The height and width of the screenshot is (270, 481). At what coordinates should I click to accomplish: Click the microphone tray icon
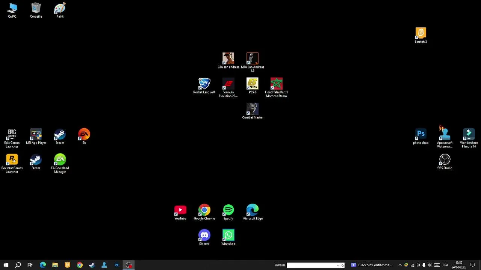pos(424,265)
